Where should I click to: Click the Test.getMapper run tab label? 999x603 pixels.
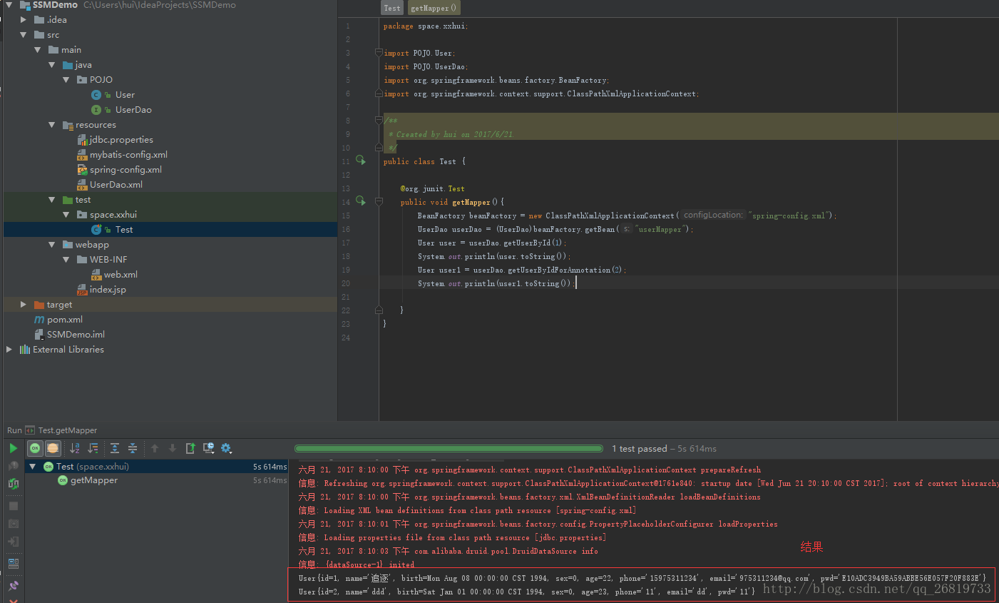[67, 430]
